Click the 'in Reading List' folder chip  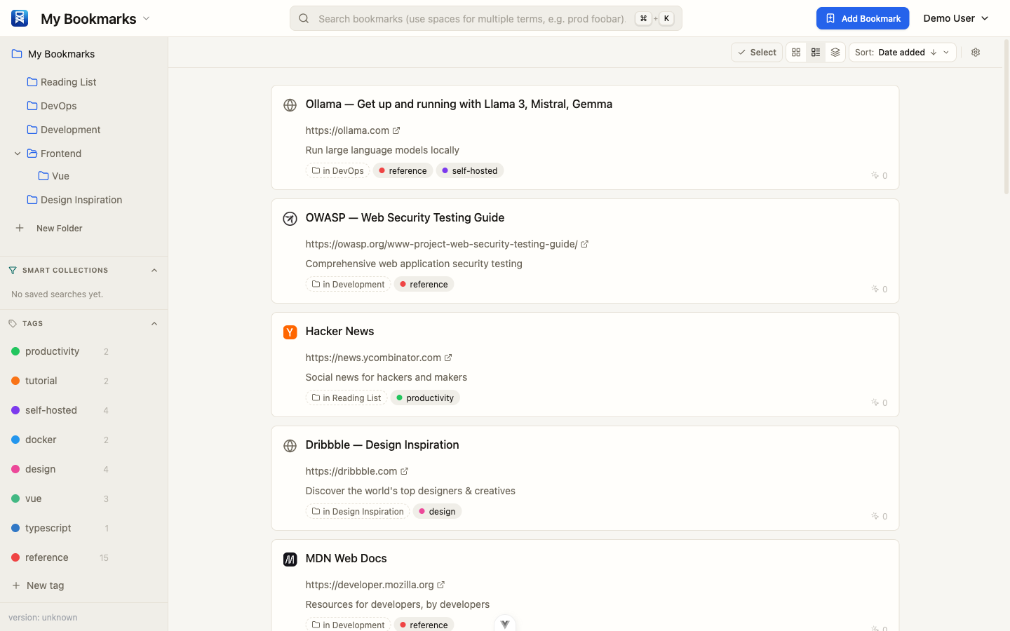click(x=346, y=398)
